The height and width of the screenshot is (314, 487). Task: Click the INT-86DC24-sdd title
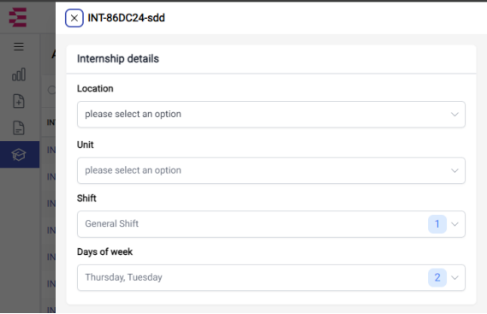(x=126, y=18)
